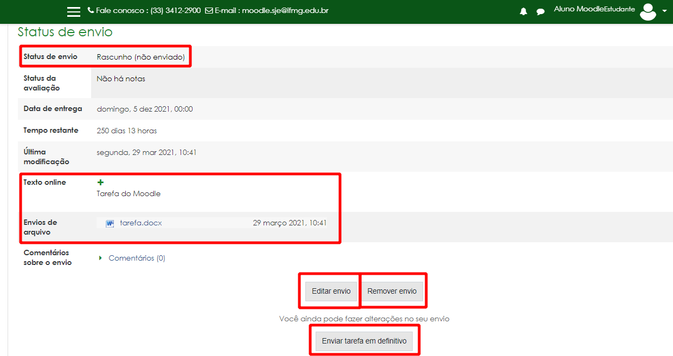Viewport: 673px width, 356px height.
Task: Select the Aluno MoodleEstudante user name
Action: [x=594, y=9]
